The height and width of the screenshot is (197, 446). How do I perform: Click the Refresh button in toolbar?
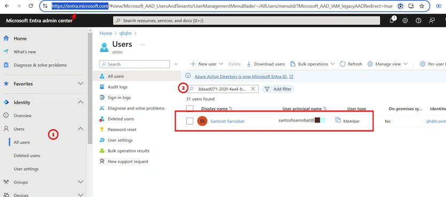coord(351,64)
